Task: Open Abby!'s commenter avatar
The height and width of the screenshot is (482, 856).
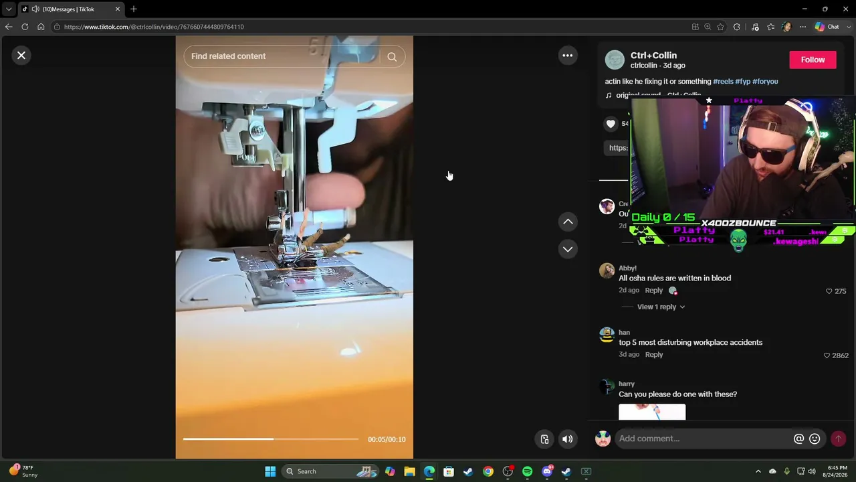Action: click(607, 270)
